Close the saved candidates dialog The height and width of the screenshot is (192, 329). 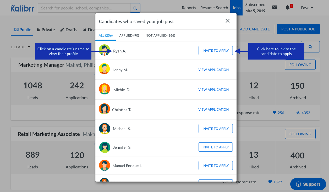tap(227, 21)
